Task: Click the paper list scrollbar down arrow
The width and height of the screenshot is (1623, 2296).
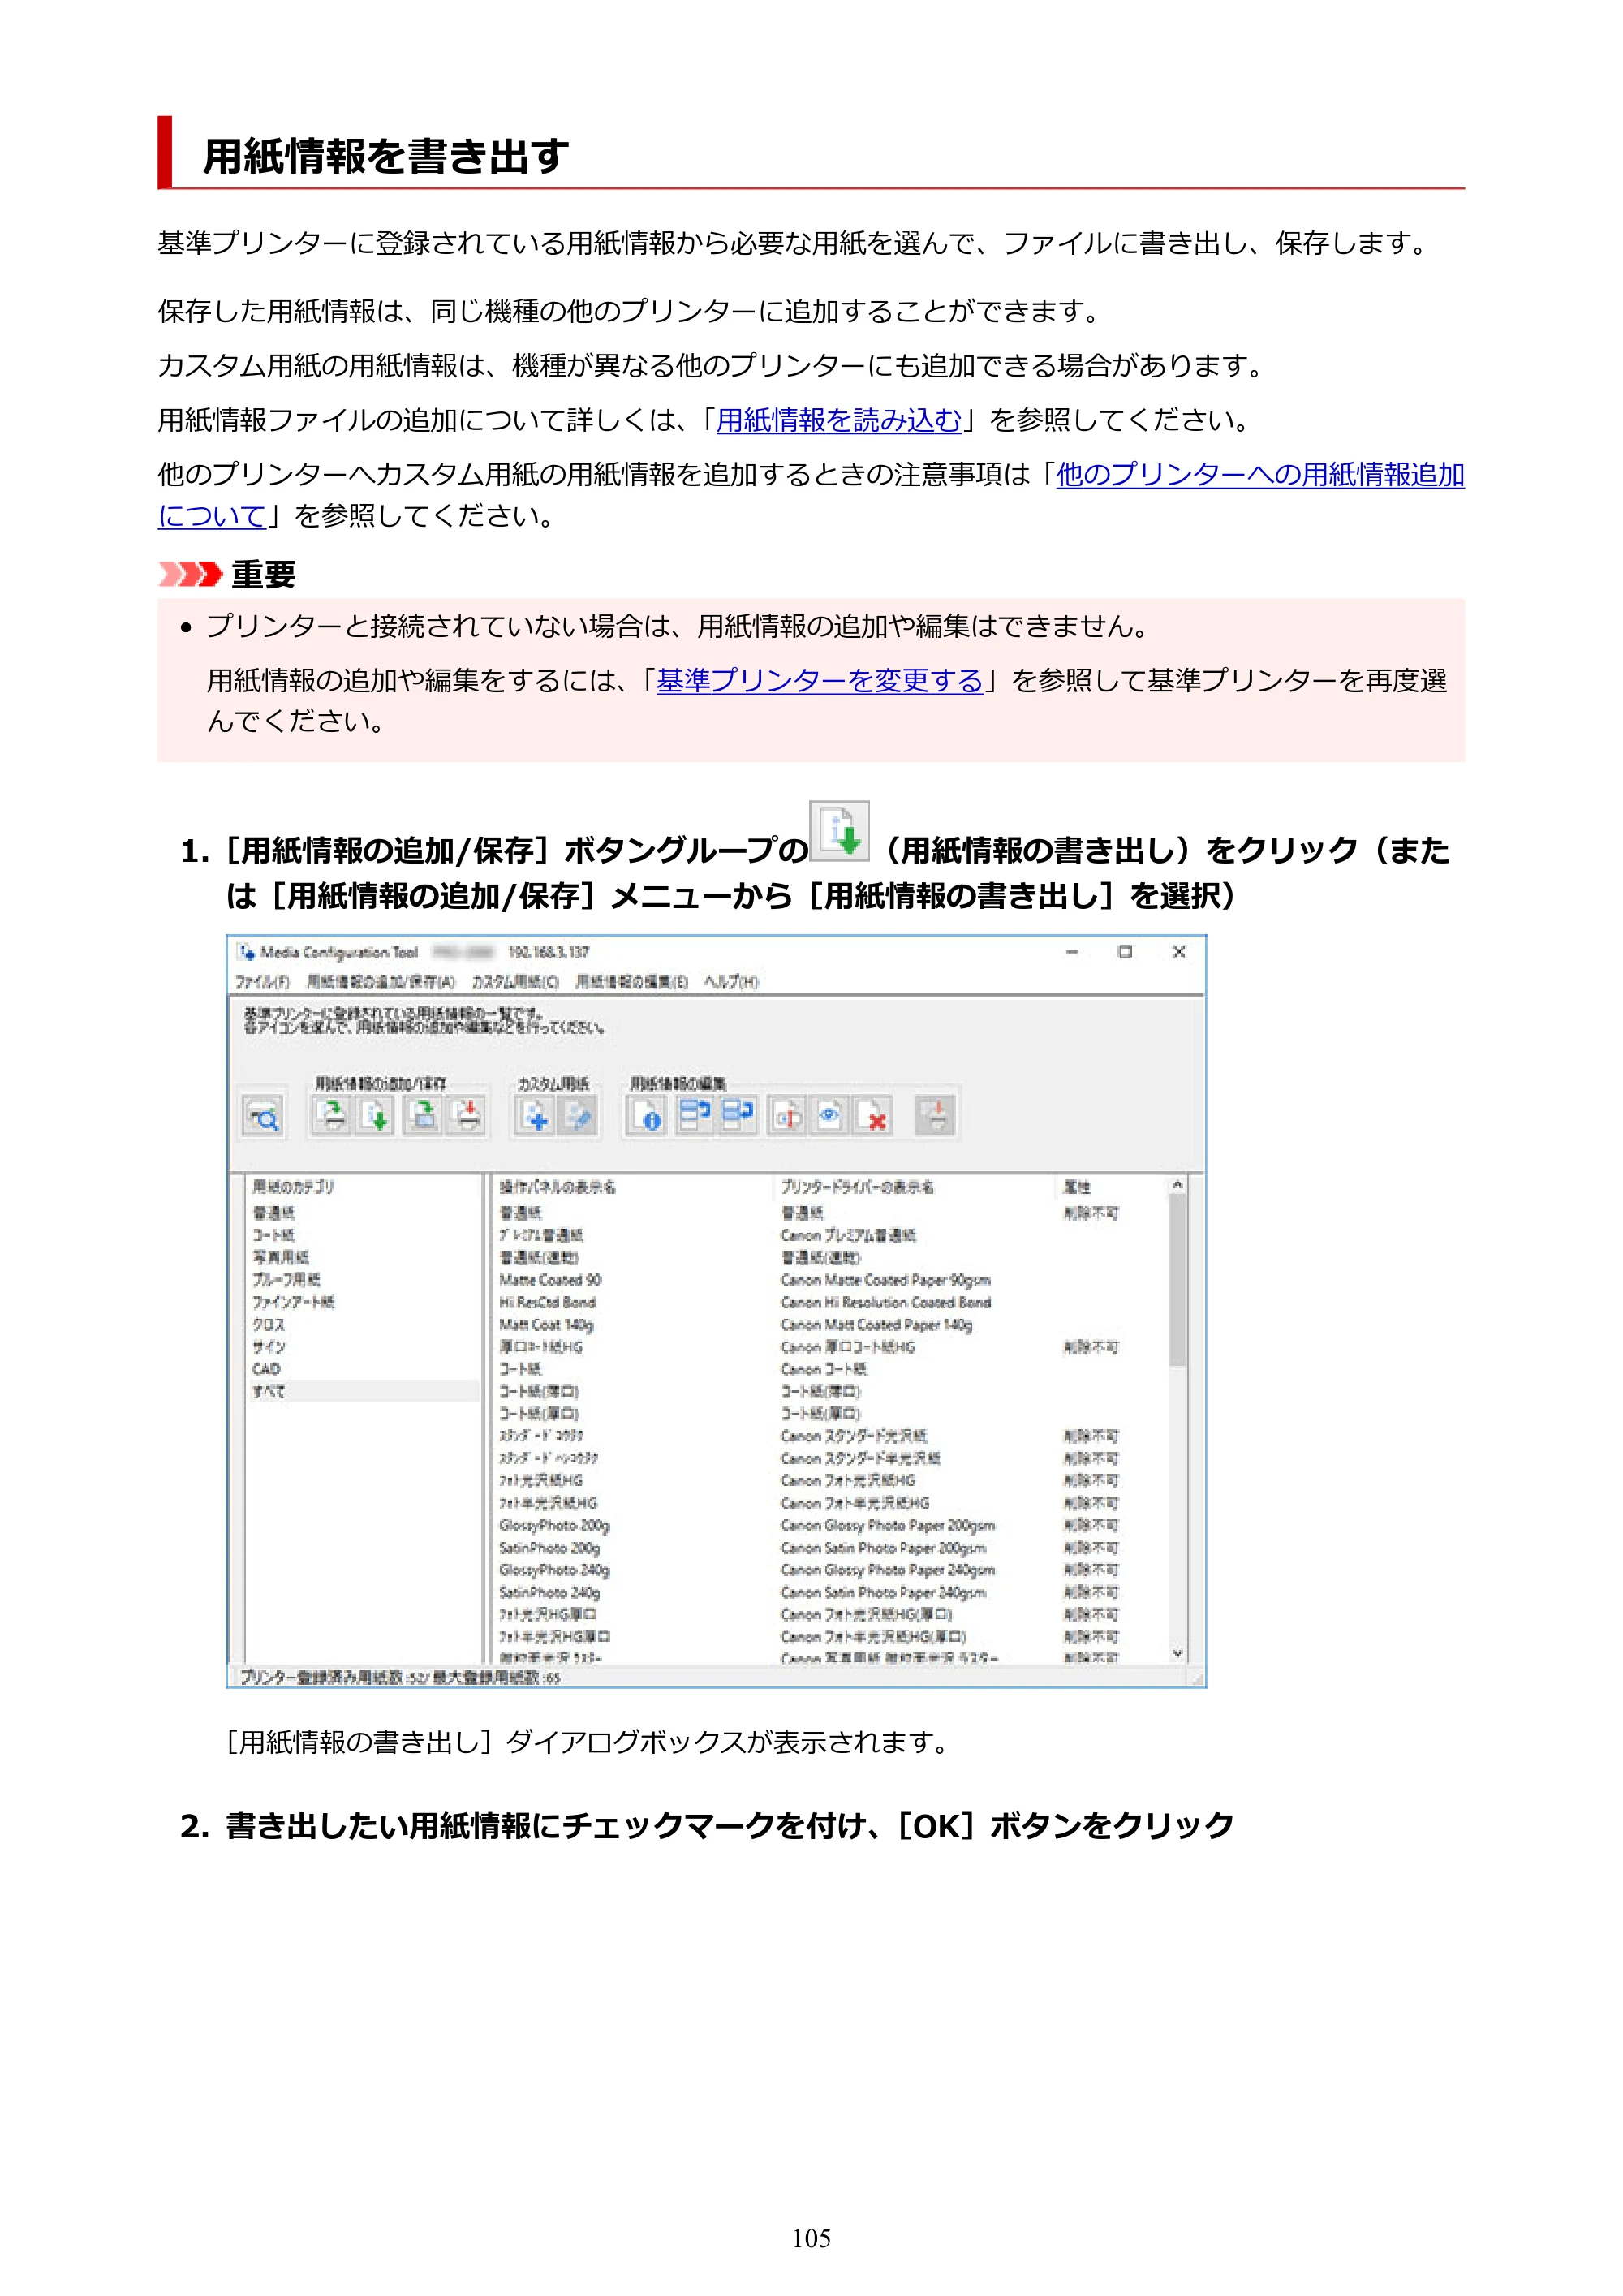Action: point(1178,1654)
